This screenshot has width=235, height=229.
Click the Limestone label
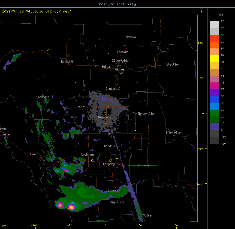tap(42, 97)
